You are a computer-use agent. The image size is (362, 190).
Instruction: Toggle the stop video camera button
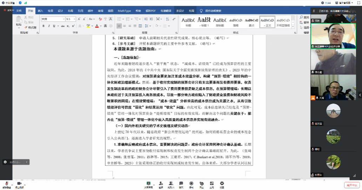click(19, 184)
